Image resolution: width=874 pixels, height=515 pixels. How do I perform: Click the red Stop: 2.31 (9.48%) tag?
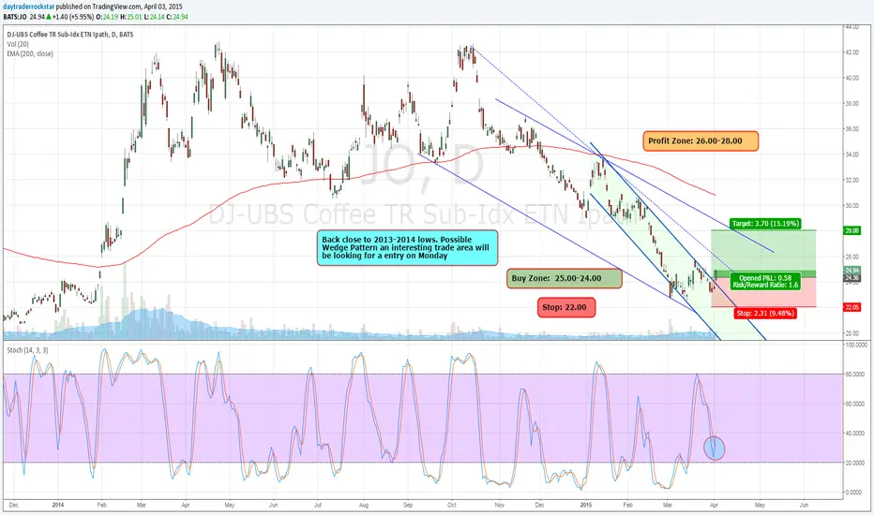pyautogui.click(x=765, y=314)
